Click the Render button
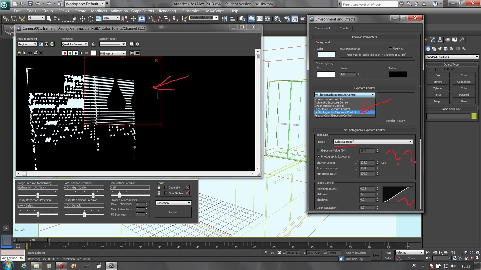 [173, 212]
